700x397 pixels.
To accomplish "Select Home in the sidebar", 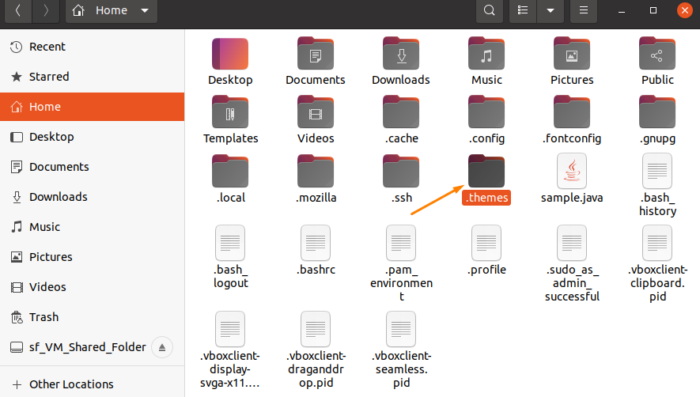I will click(x=92, y=107).
